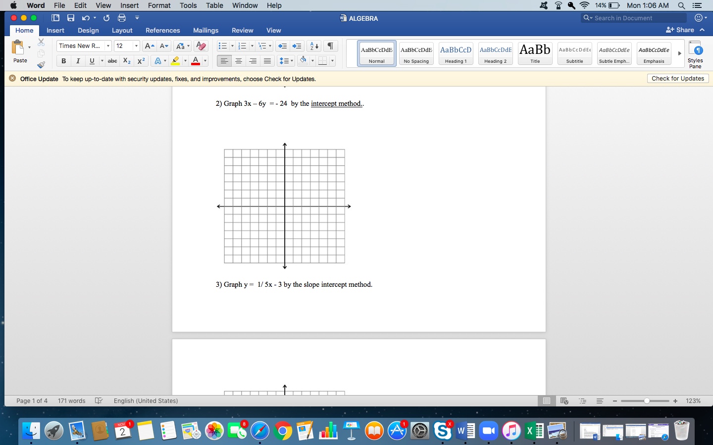The image size is (713, 445).
Task: Apply superscript formatting
Action: coord(141,61)
